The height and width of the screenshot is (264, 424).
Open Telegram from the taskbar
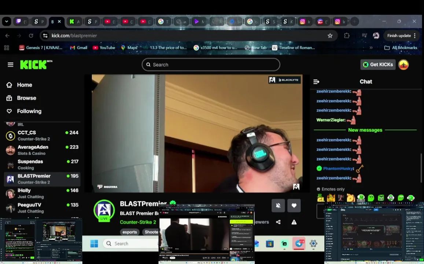coord(299,244)
